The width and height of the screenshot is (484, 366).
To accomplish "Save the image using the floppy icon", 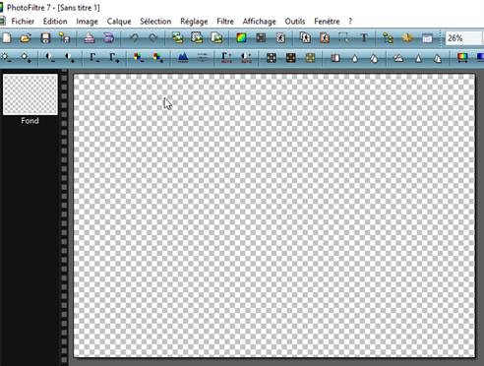I will pyautogui.click(x=45, y=38).
